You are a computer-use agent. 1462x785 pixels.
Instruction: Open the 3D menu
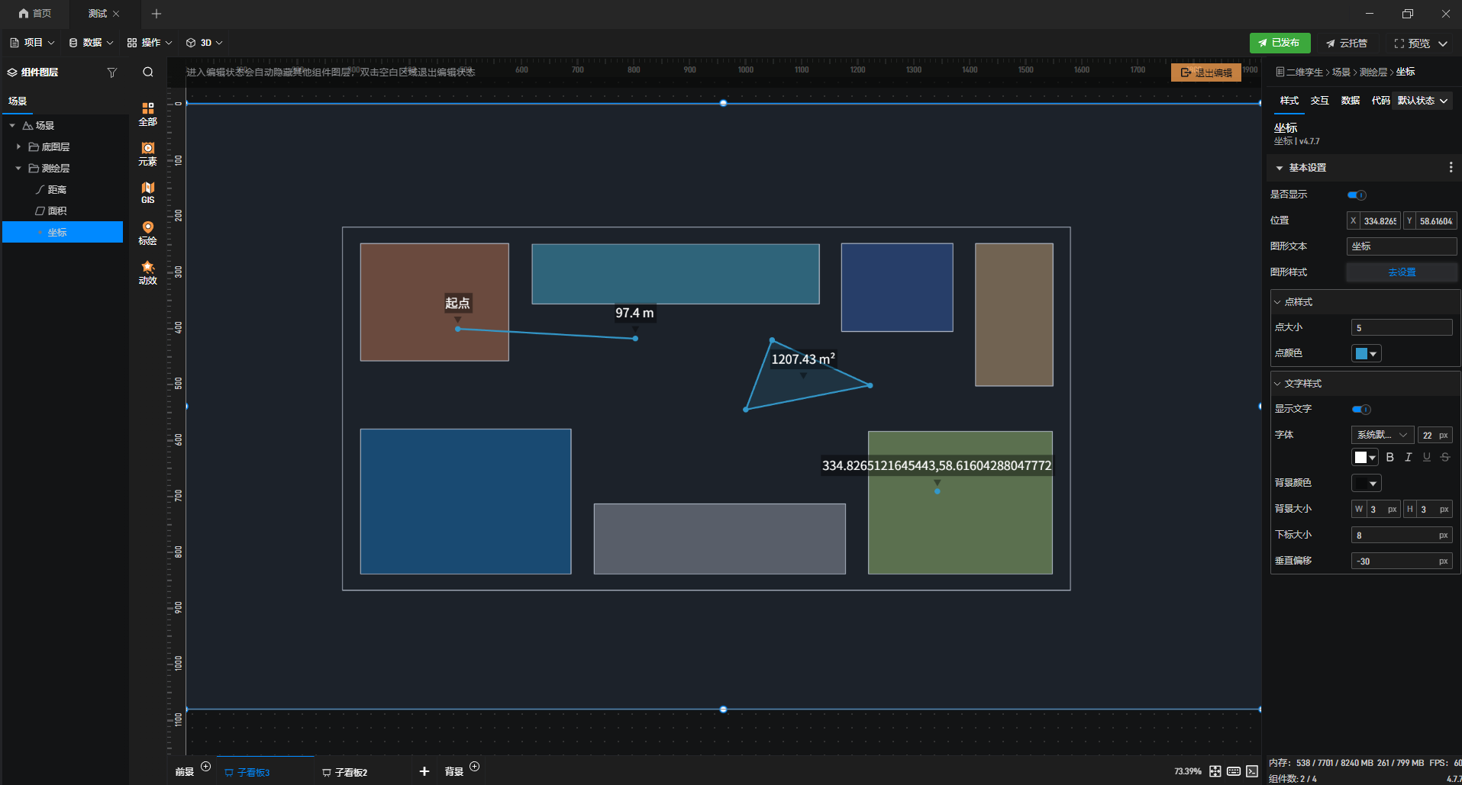tap(205, 43)
